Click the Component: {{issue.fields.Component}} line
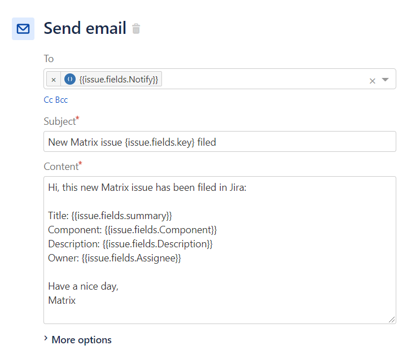 point(133,230)
